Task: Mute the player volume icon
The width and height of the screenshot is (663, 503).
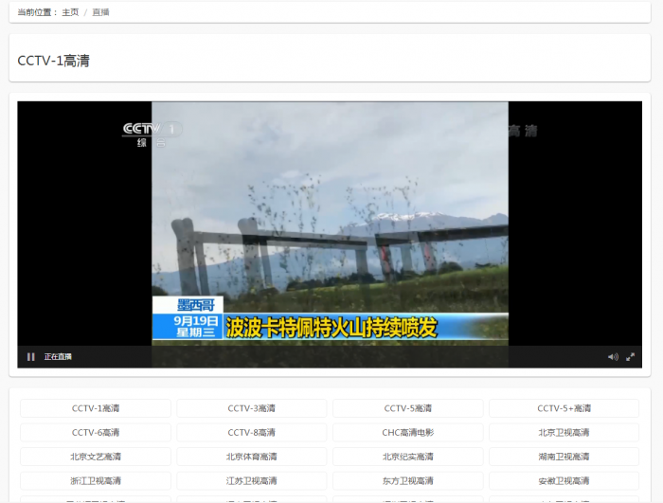Action: pos(613,357)
